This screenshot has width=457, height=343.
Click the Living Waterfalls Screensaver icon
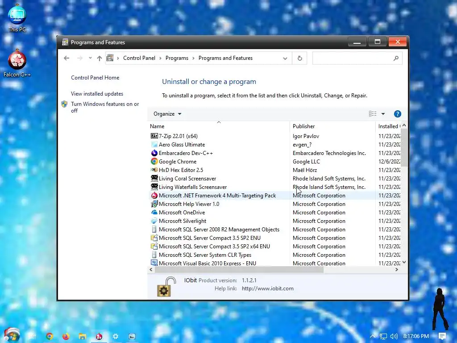[154, 187]
